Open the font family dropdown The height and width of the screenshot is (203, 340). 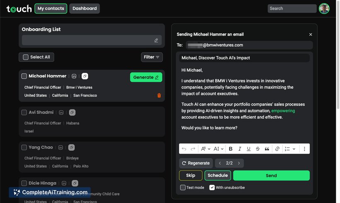(x=205, y=149)
